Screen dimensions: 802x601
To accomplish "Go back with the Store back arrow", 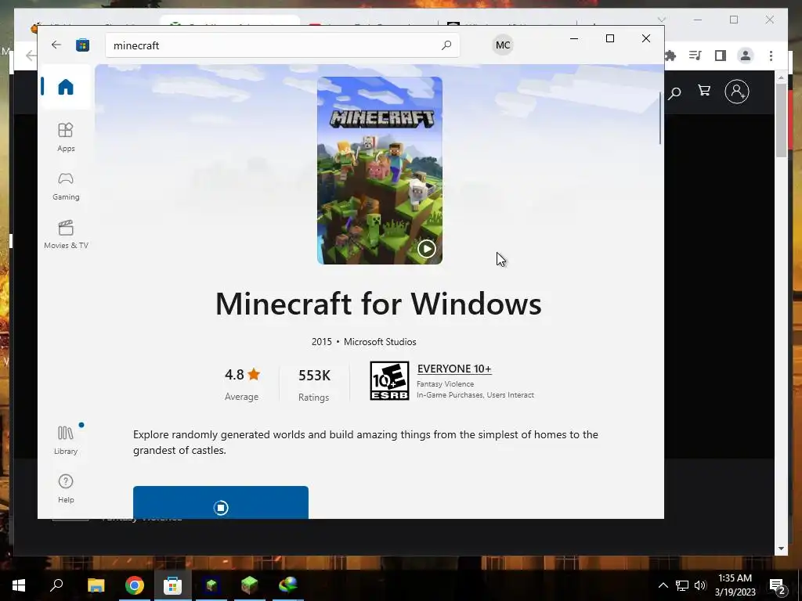I will coord(56,45).
